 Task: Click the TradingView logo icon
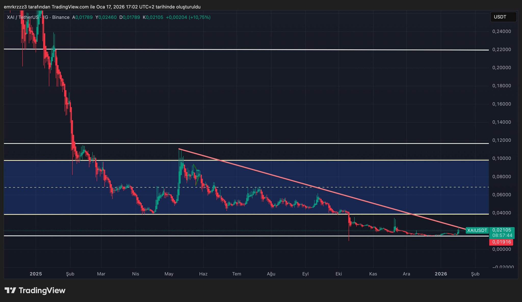[10, 290]
